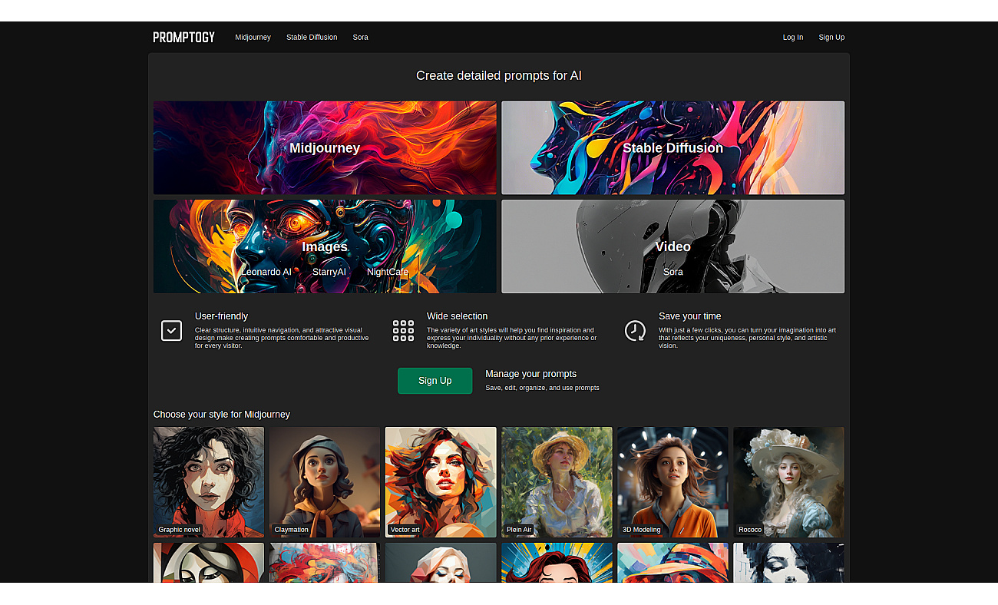Click the Save your time clock icon
This screenshot has height=605, width=998.
tap(635, 331)
